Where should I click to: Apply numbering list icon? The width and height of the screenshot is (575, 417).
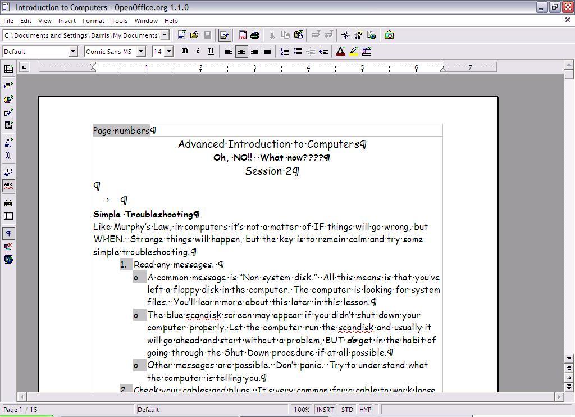[285, 51]
